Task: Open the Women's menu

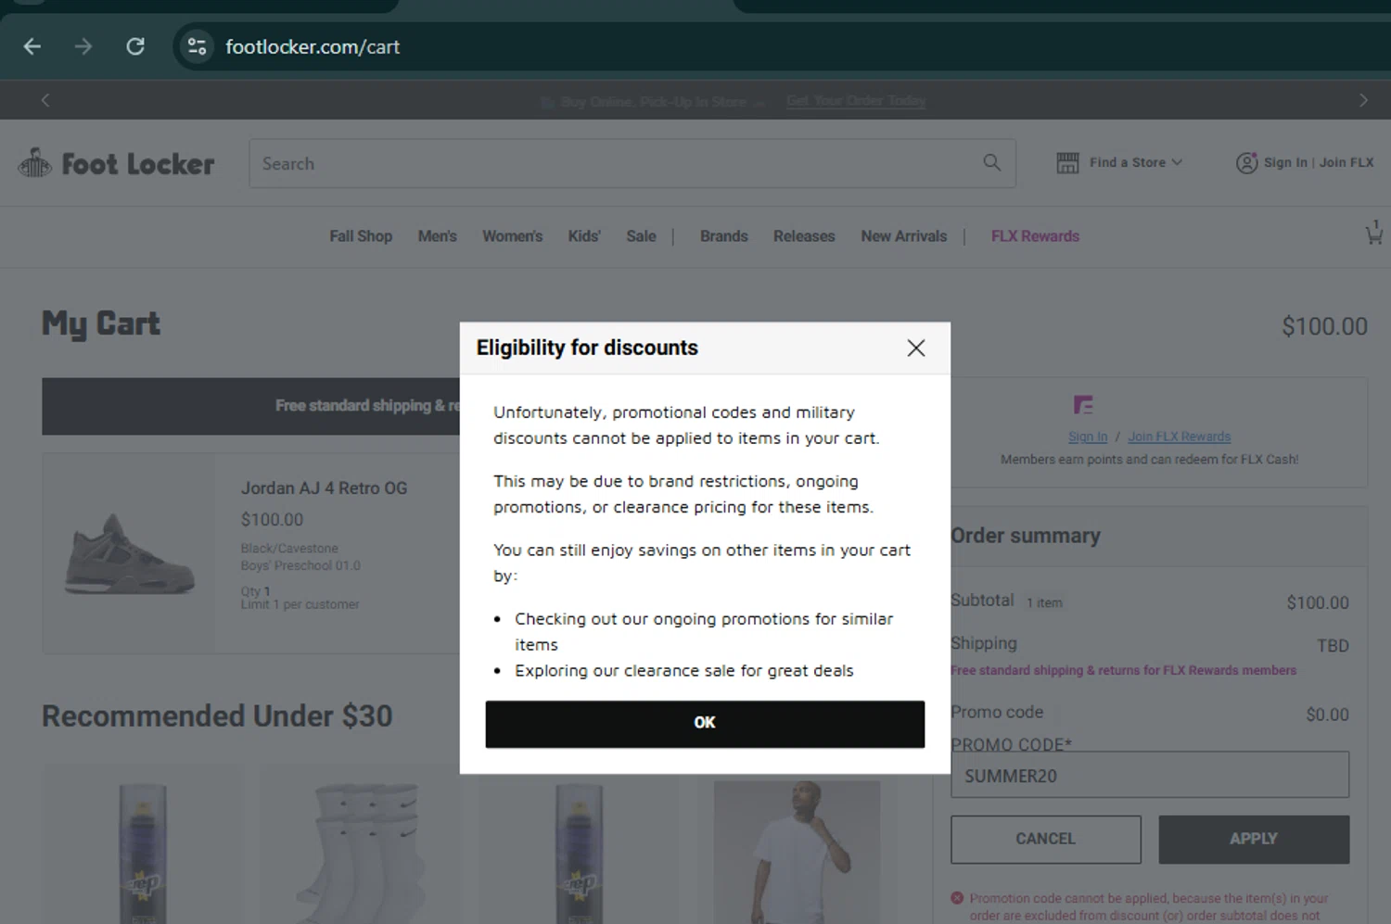Action: click(x=512, y=236)
